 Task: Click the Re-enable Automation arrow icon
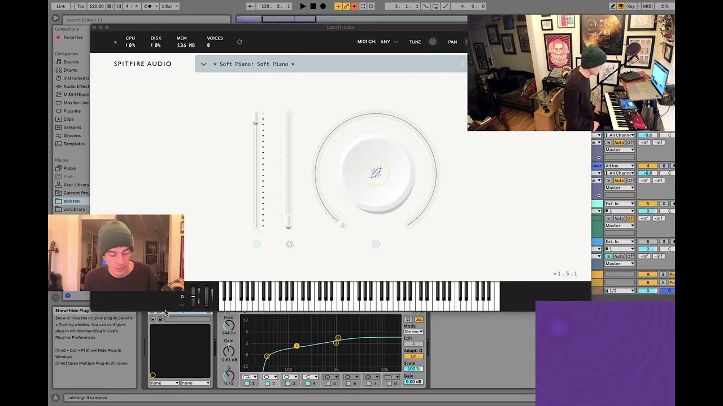[x=355, y=6]
